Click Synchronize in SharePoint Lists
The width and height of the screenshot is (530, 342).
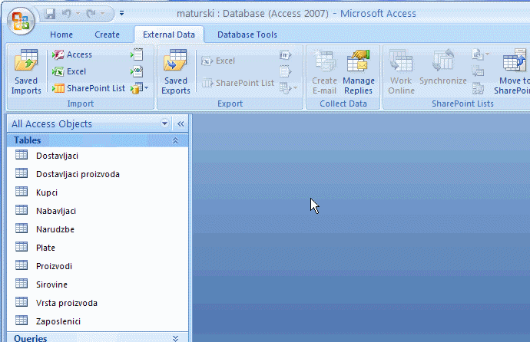pyautogui.click(x=442, y=67)
